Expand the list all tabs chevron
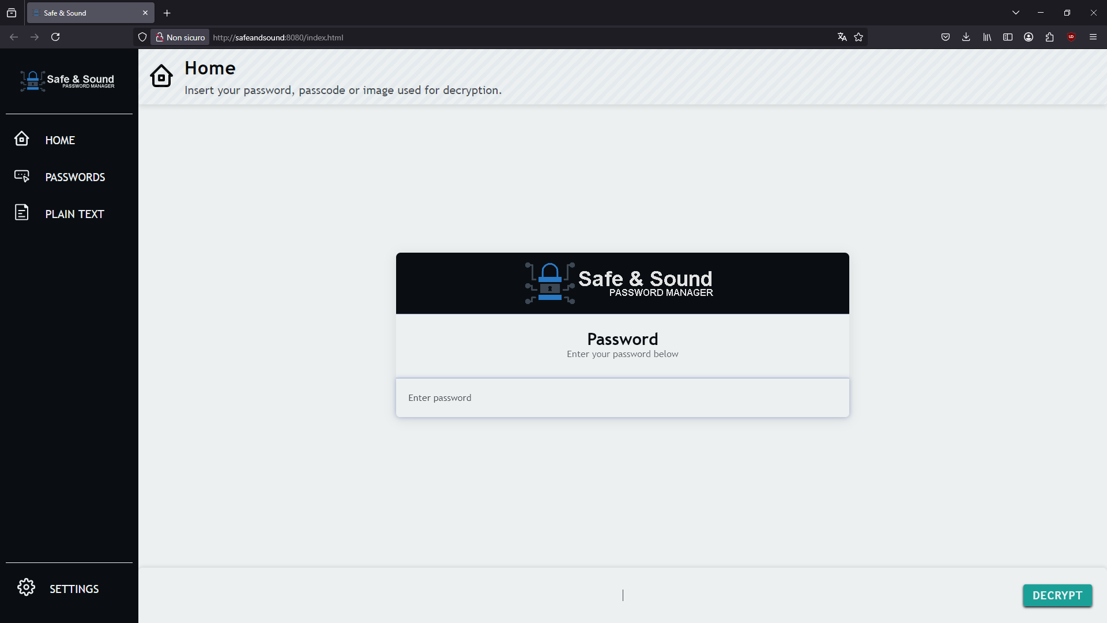The image size is (1107, 623). [x=1016, y=13]
